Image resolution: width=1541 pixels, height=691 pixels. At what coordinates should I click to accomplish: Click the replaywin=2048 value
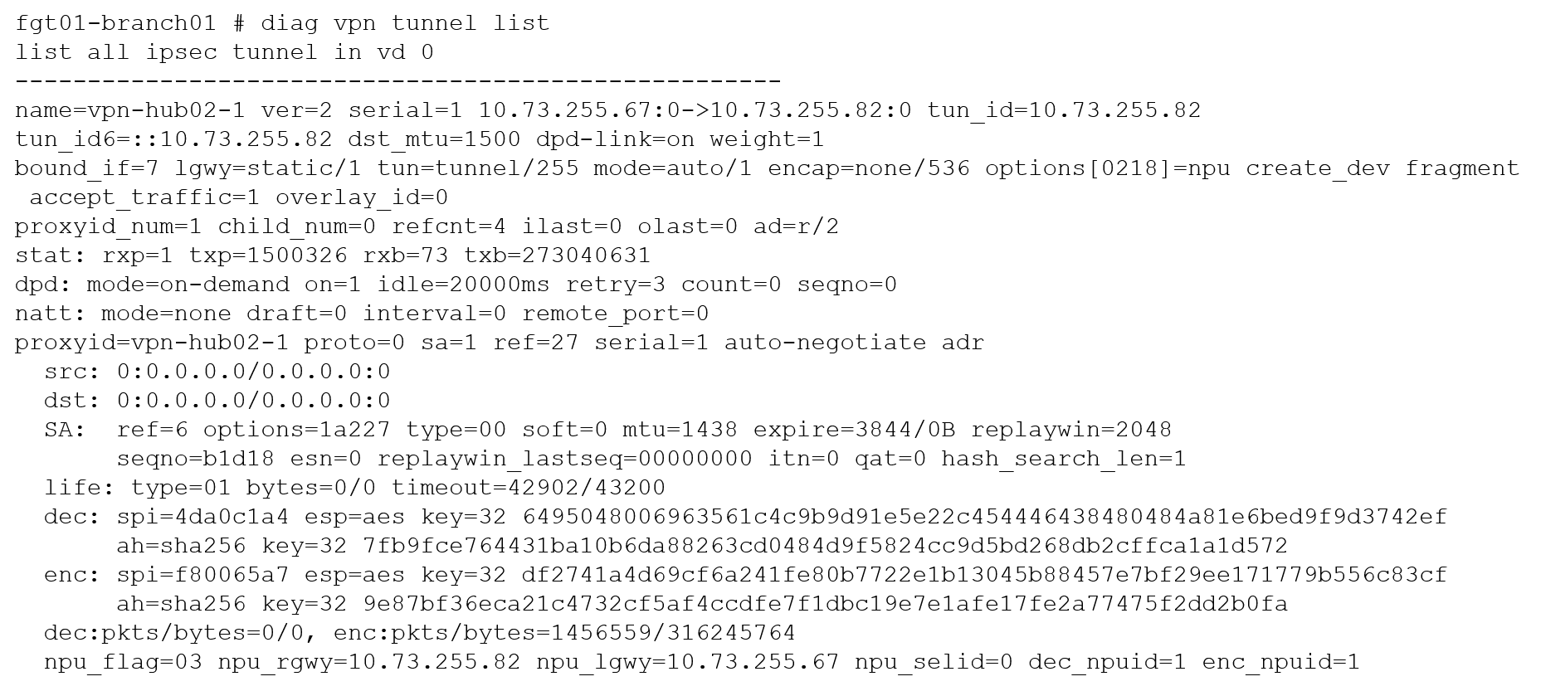point(1071,430)
